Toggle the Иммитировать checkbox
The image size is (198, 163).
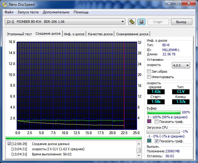click(149, 77)
